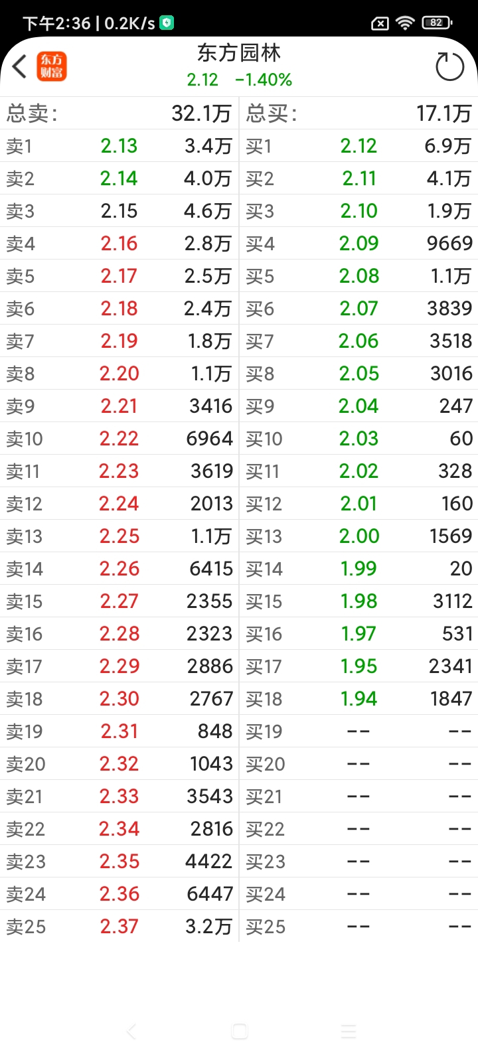Tap the 卖20 price 2.32
478x1062 pixels.
[x=119, y=764]
